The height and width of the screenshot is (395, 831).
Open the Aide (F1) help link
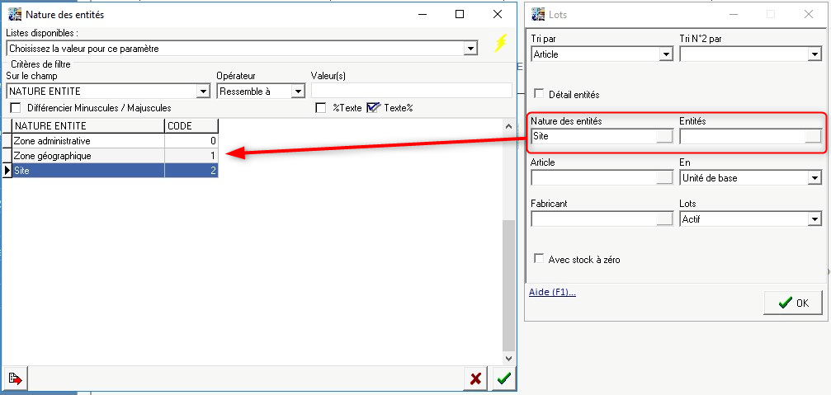[552, 292]
